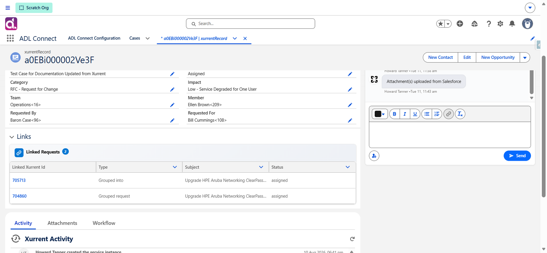Switch to the Workflow tab

104,223
